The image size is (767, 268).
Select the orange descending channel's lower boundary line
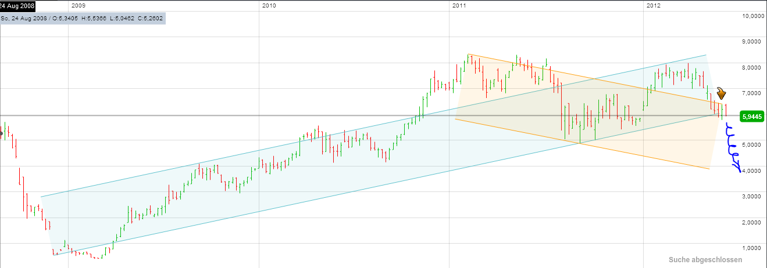582,143
